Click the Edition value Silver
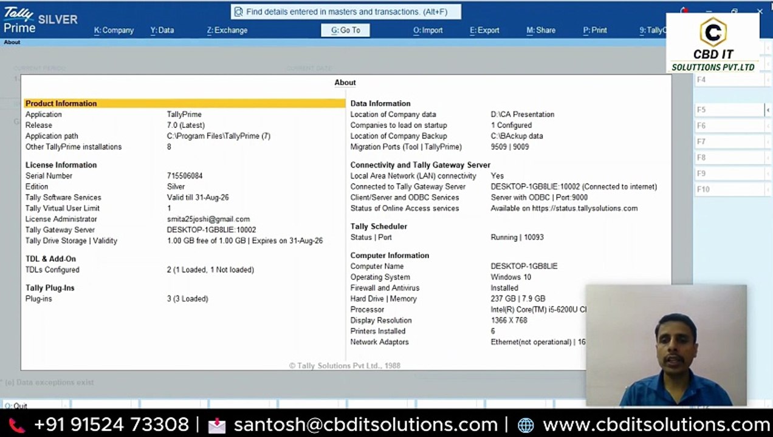The image size is (773, 437). 176,187
